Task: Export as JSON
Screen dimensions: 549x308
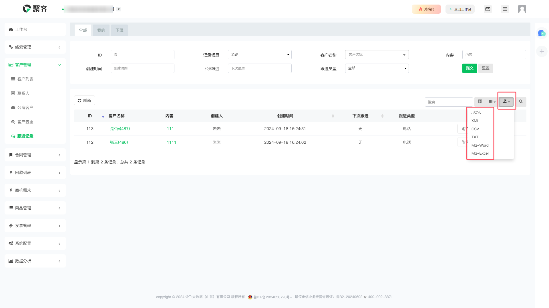Action: click(476, 113)
